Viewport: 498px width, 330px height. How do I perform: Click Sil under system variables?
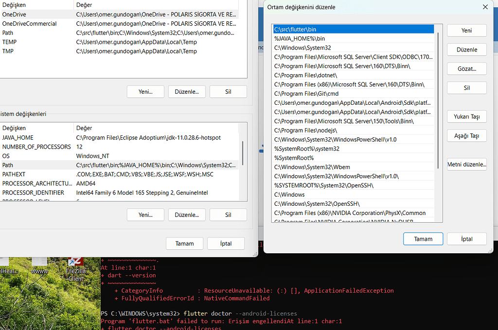point(228,214)
